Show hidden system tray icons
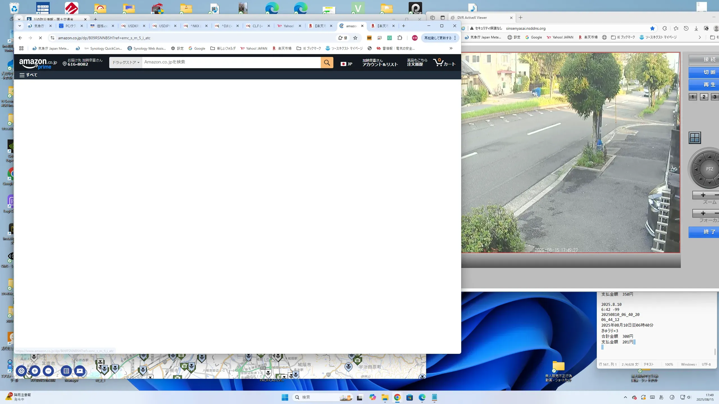Screen dimensions: 719x404 625,397
